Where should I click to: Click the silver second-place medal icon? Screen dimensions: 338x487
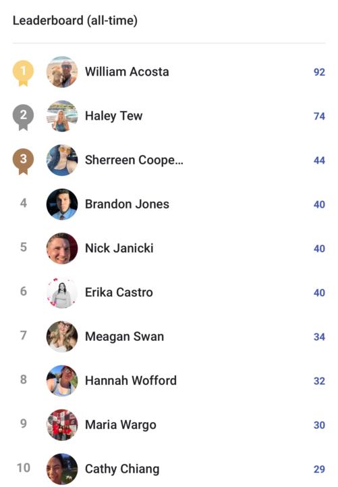click(x=23, y=118)
